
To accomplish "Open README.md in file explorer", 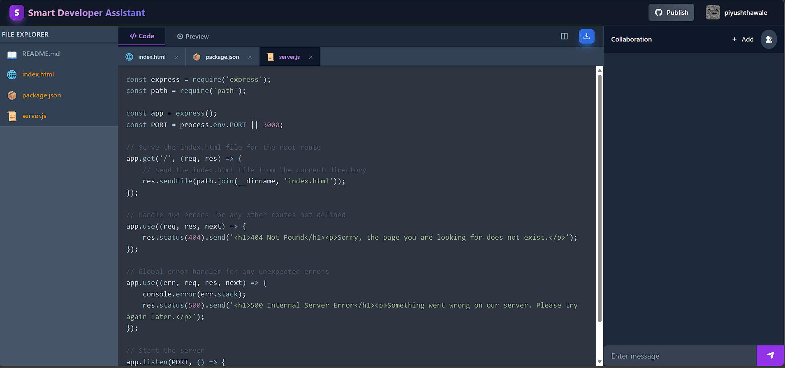I will [59, 54].
